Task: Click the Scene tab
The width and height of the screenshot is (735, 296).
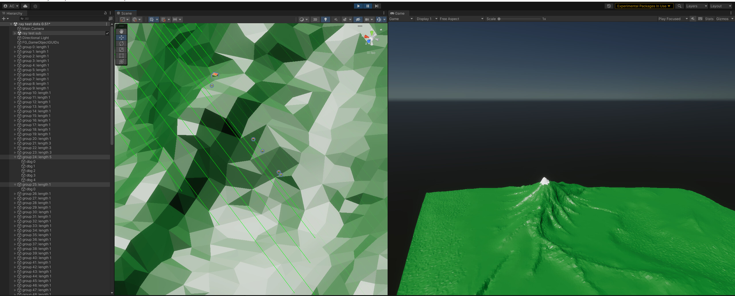Action: click(125, 13)
